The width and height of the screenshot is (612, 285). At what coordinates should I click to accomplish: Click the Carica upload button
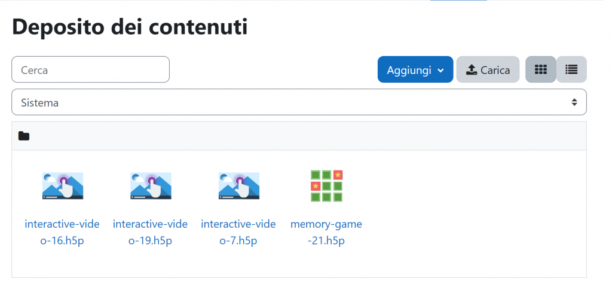(x=488, y=70)
